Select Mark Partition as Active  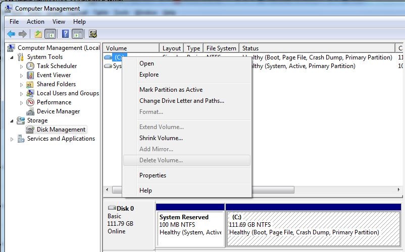tap(186, 90)
